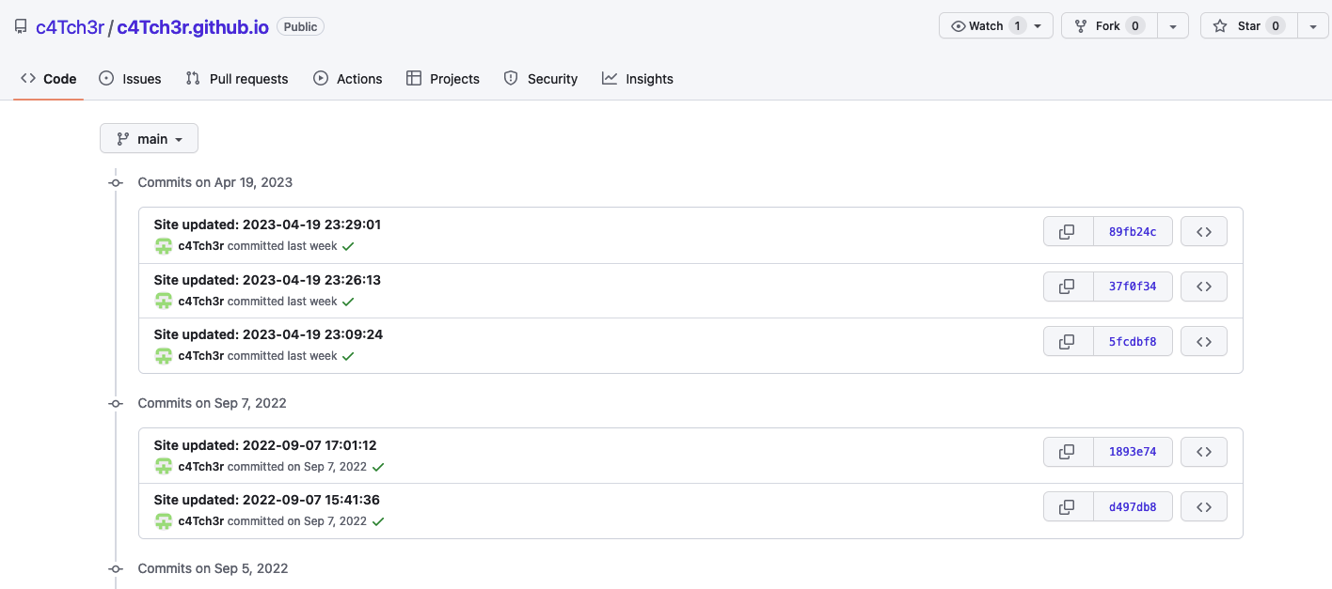Open the Pull requests tab
Screen dimensions: 1332x589
(237, 79)
